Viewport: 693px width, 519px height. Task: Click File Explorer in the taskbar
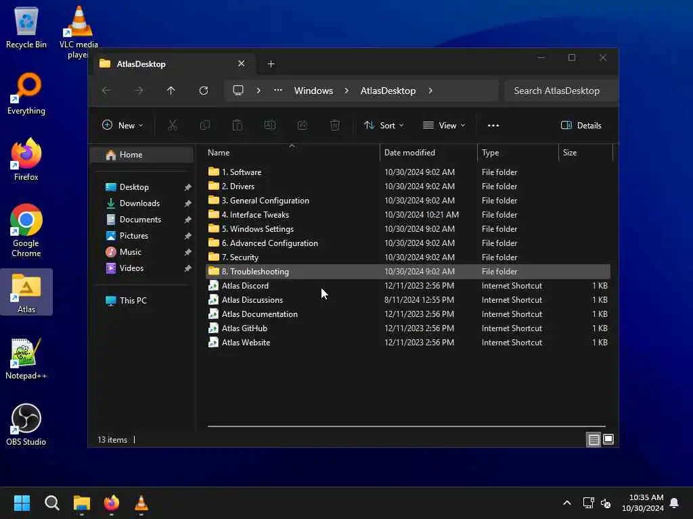(x=82, y=503)
